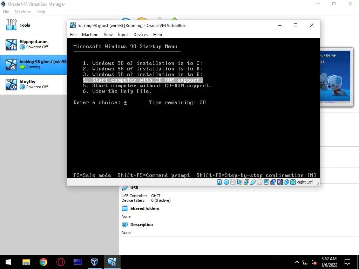Image resolution: width=359 pixels, height=269 pixels.
Task: Open Machine menu in the running VM window
Action: [90, 35]
